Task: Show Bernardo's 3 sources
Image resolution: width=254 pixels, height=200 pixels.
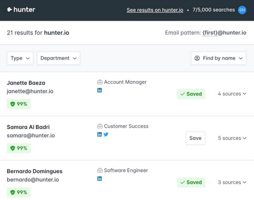Action: (x=232, y=182)
